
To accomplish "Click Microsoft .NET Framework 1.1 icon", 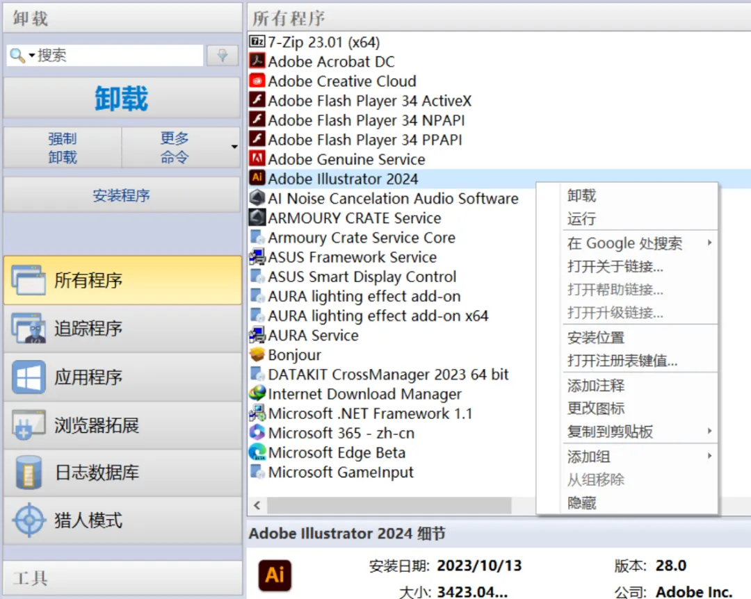I will (x=257, y=413).
